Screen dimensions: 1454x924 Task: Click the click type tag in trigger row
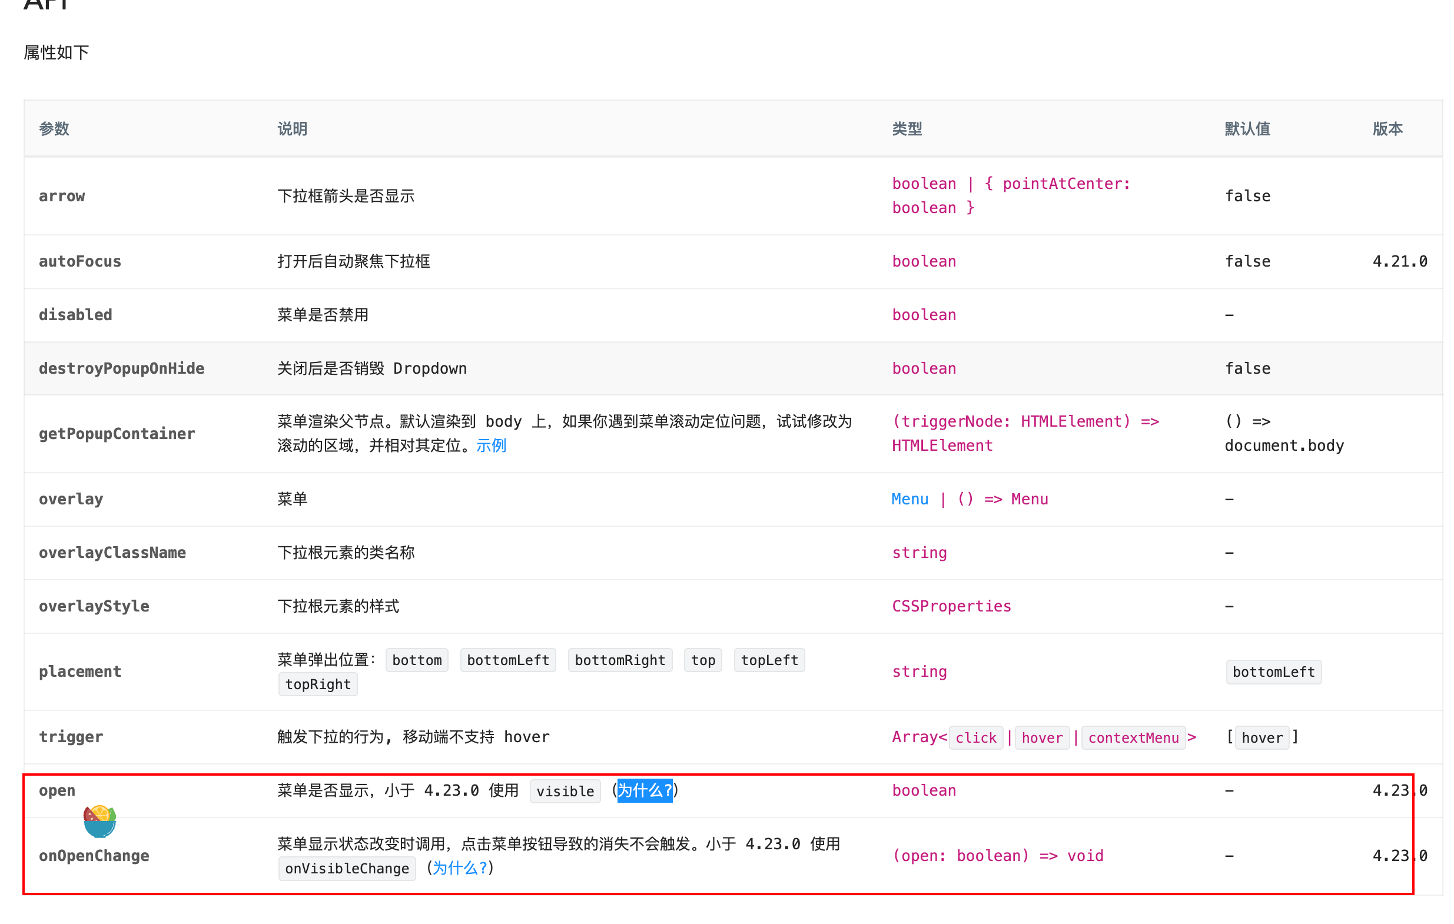click(x=976, y=738)
